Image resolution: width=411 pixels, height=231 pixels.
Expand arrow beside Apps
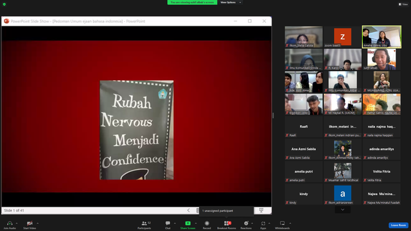tap(269, 223)
